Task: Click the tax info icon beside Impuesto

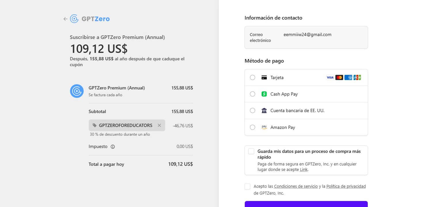Action: (x=113, y=147)
